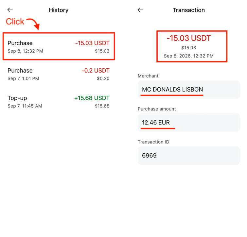Screen dimensions: 247x237
Task: Open the Sep 8 purchase of -15.03 USDT
Action: pyautogui.click(x=59, y=46)
